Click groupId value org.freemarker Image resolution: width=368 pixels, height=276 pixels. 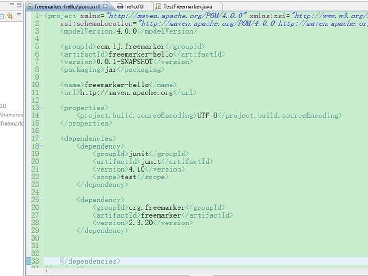(x=157, y=207)
